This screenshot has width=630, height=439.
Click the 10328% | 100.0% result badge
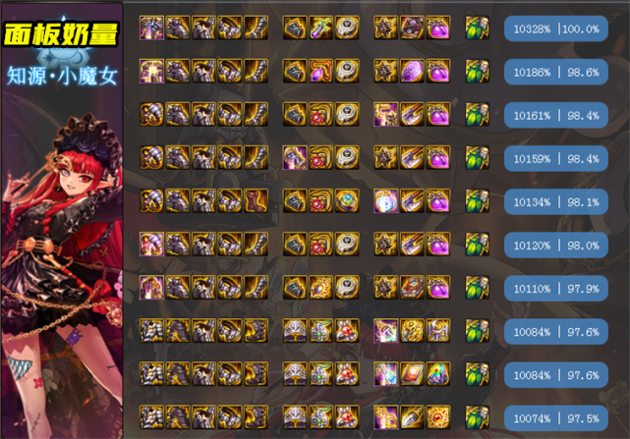click(x=555, y=28)
